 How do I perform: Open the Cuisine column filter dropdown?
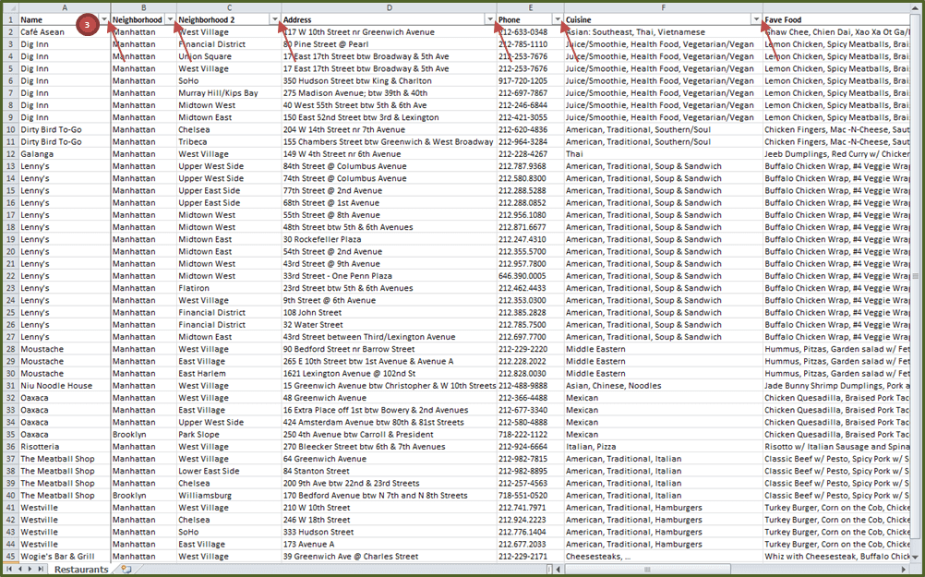pyautogui.click(x=756, y=19)
